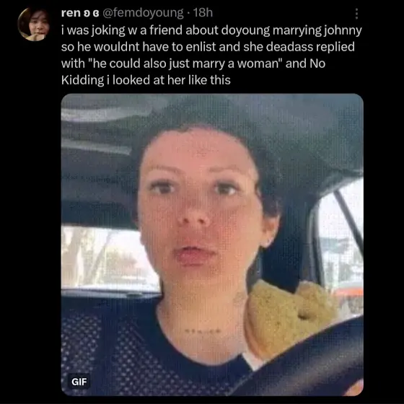404x404 pixels.
Task: Play the car selfie GIF
Action: click(212, 245)
